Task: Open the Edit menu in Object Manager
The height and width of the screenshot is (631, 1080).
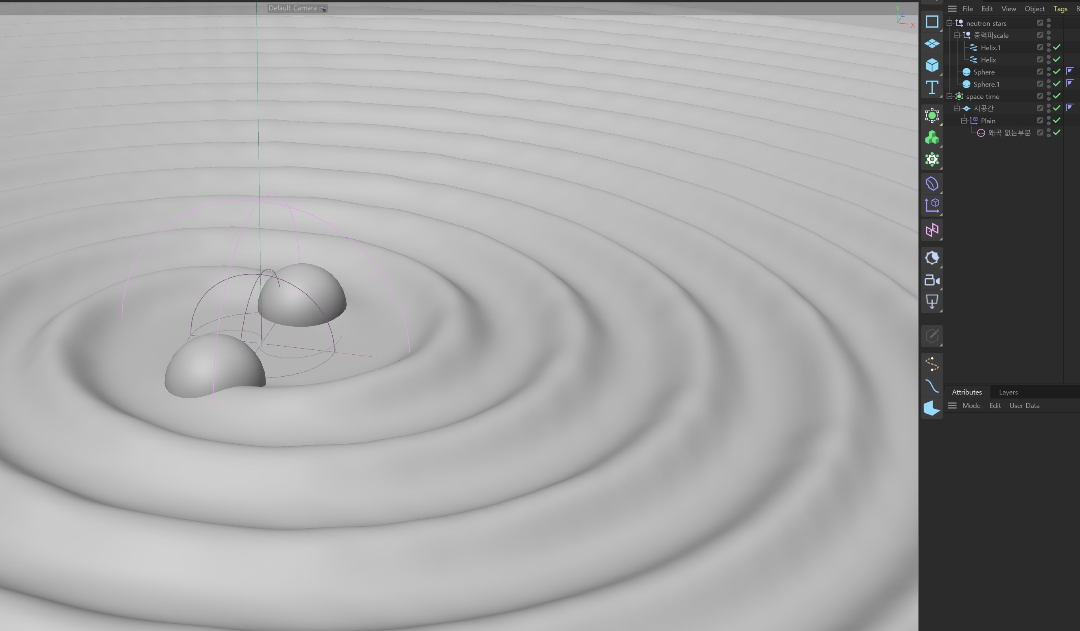Action: click(987, 9)
